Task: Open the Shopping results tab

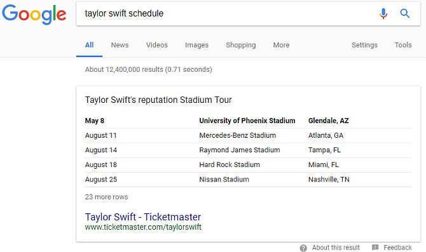Action: [x=241, y=45]
